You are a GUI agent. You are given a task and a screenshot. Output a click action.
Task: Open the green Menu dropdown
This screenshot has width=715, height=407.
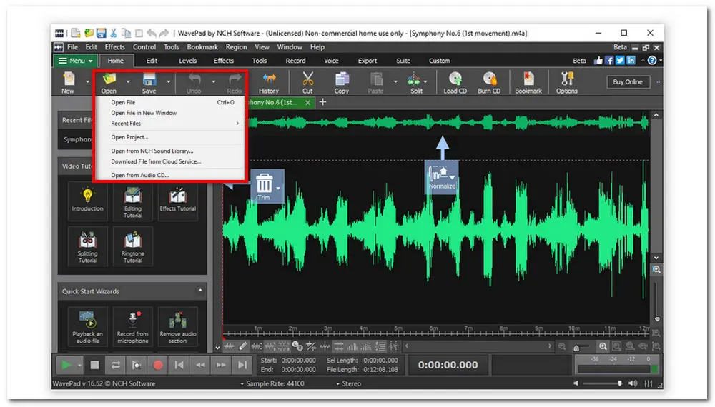coord(75,61)
